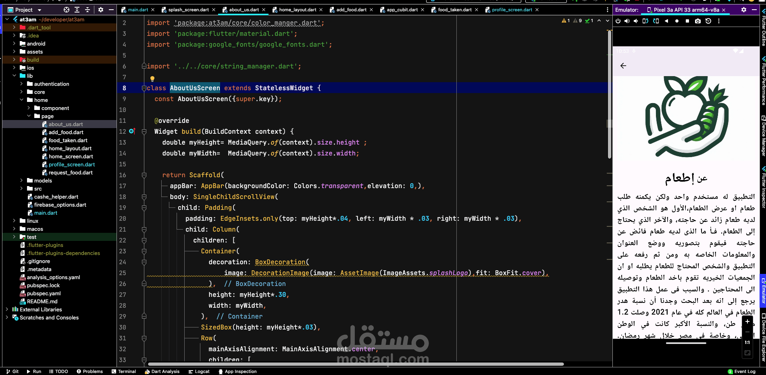Screen dimensions: 766x375
Task: Expand the assets folder
Action: tap(14, 52)
